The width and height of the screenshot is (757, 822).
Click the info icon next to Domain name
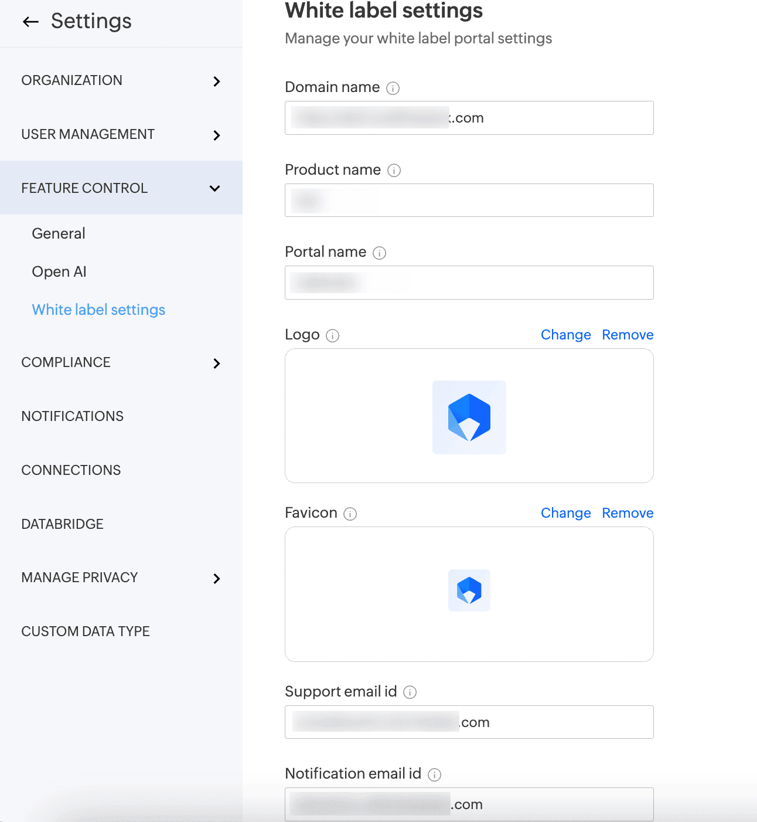point(393,88)
